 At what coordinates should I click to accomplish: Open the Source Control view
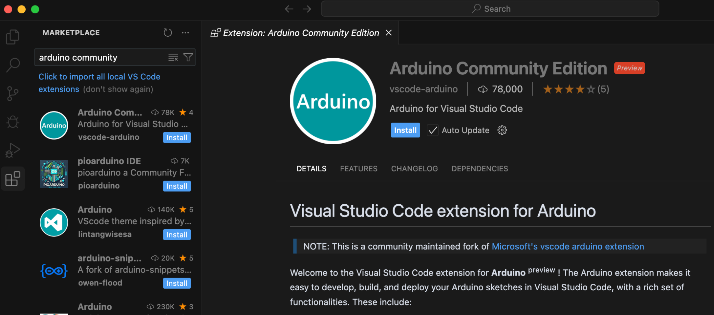13,93
